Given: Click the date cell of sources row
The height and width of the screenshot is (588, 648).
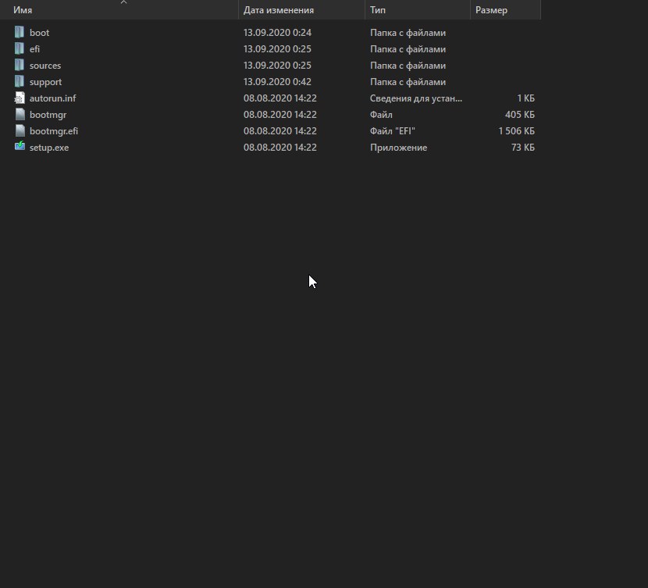Looking at the screenshot, I should pos(277,66).
